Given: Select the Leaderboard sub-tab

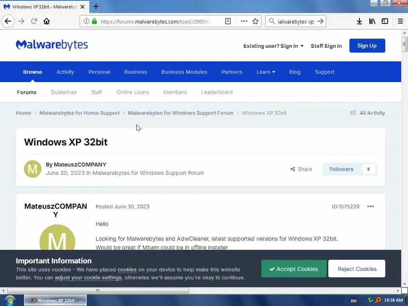Looking at the screenshot, I should pos(217,92).
